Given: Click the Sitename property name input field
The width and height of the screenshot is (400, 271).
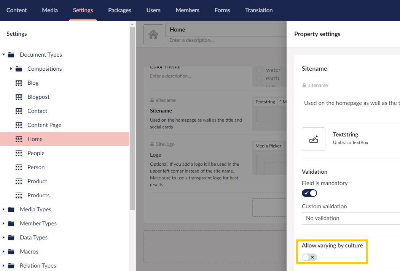Looking at the screenshot, I should pos(335,68).
